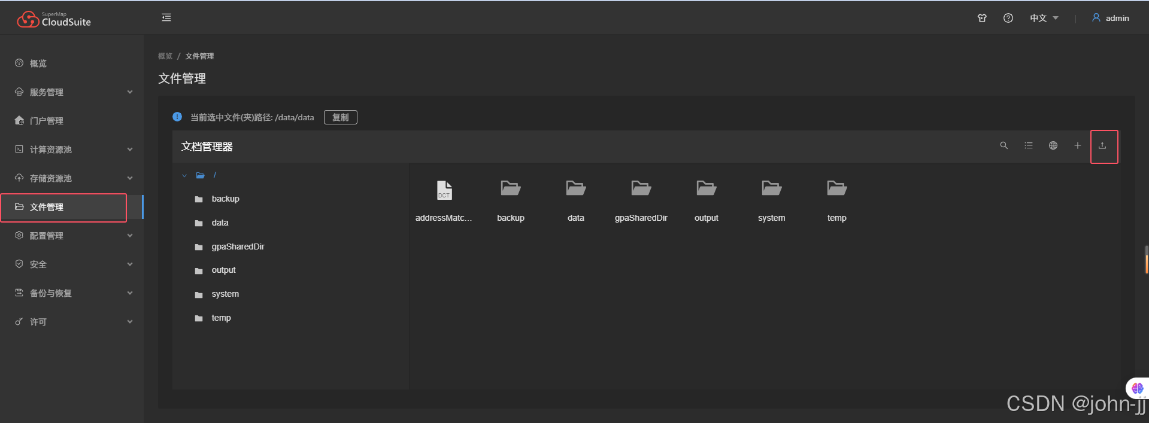Click the chevron next to 许可
The width and height of the screenshot is (1149, 423).
pyautogui.click(x=130, y=322)
